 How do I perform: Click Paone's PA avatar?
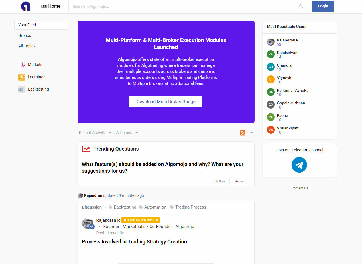click(271, 117)
